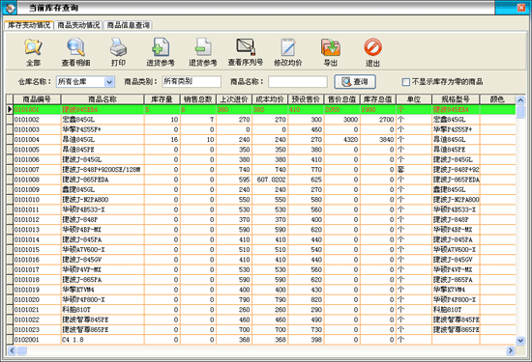Viewport: 532px width, 362px height.
Task: Click inventory total value 3840
Action: (x=387, y=140)
